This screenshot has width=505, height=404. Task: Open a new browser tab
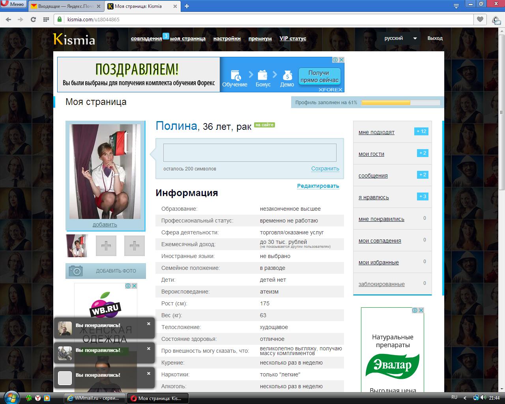(187, 6)
